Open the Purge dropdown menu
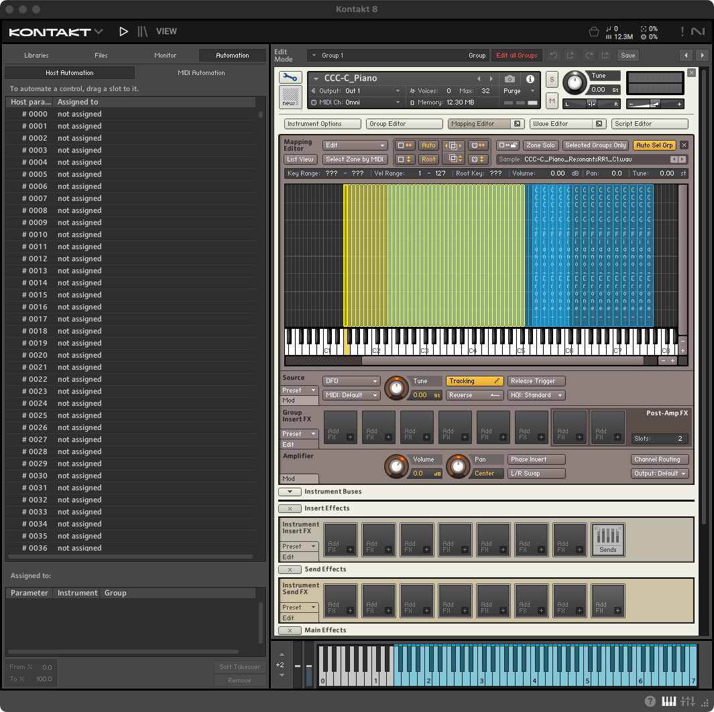 coord(518,91)
